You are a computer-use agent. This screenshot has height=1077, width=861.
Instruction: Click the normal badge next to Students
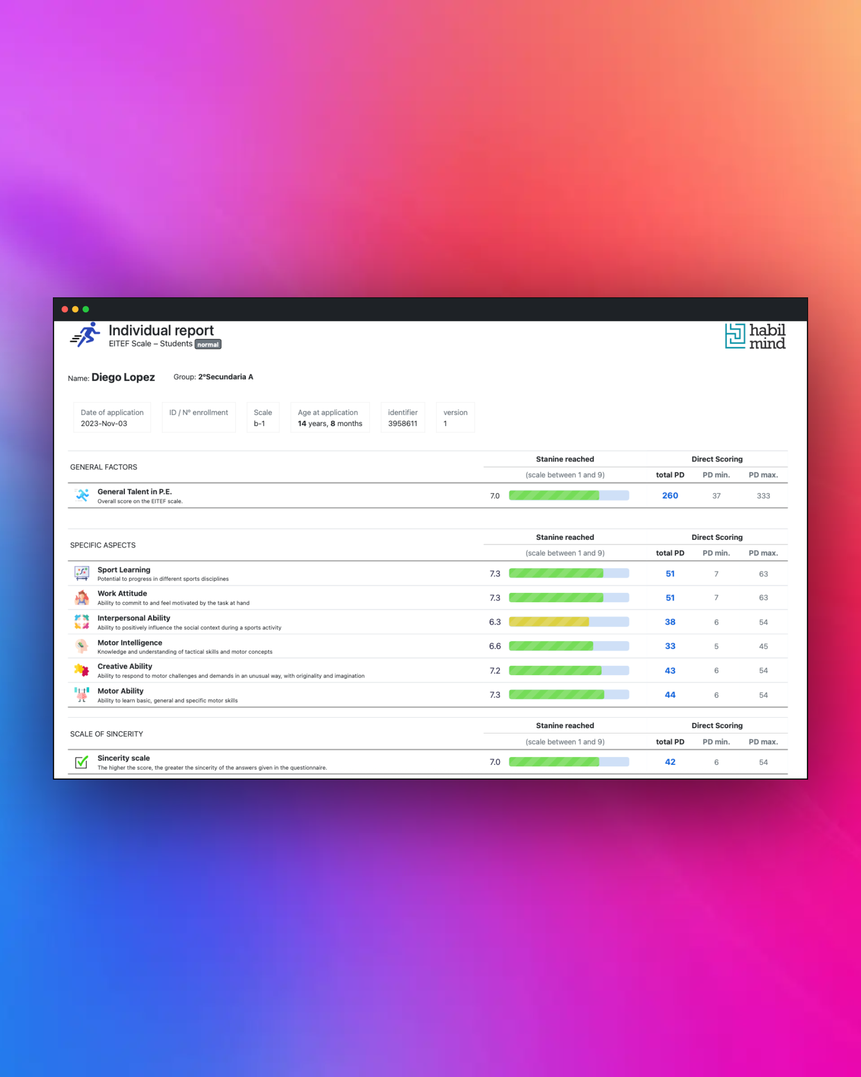tap(208, 344)
